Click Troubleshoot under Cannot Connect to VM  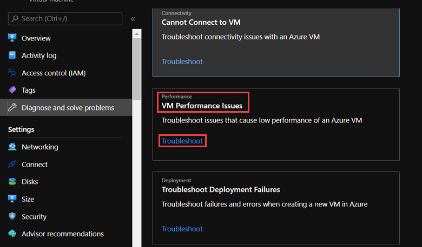[182, 61]
